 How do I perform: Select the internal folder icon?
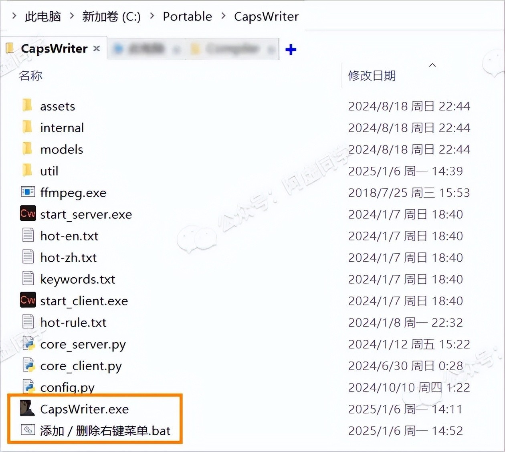(27, 127)
